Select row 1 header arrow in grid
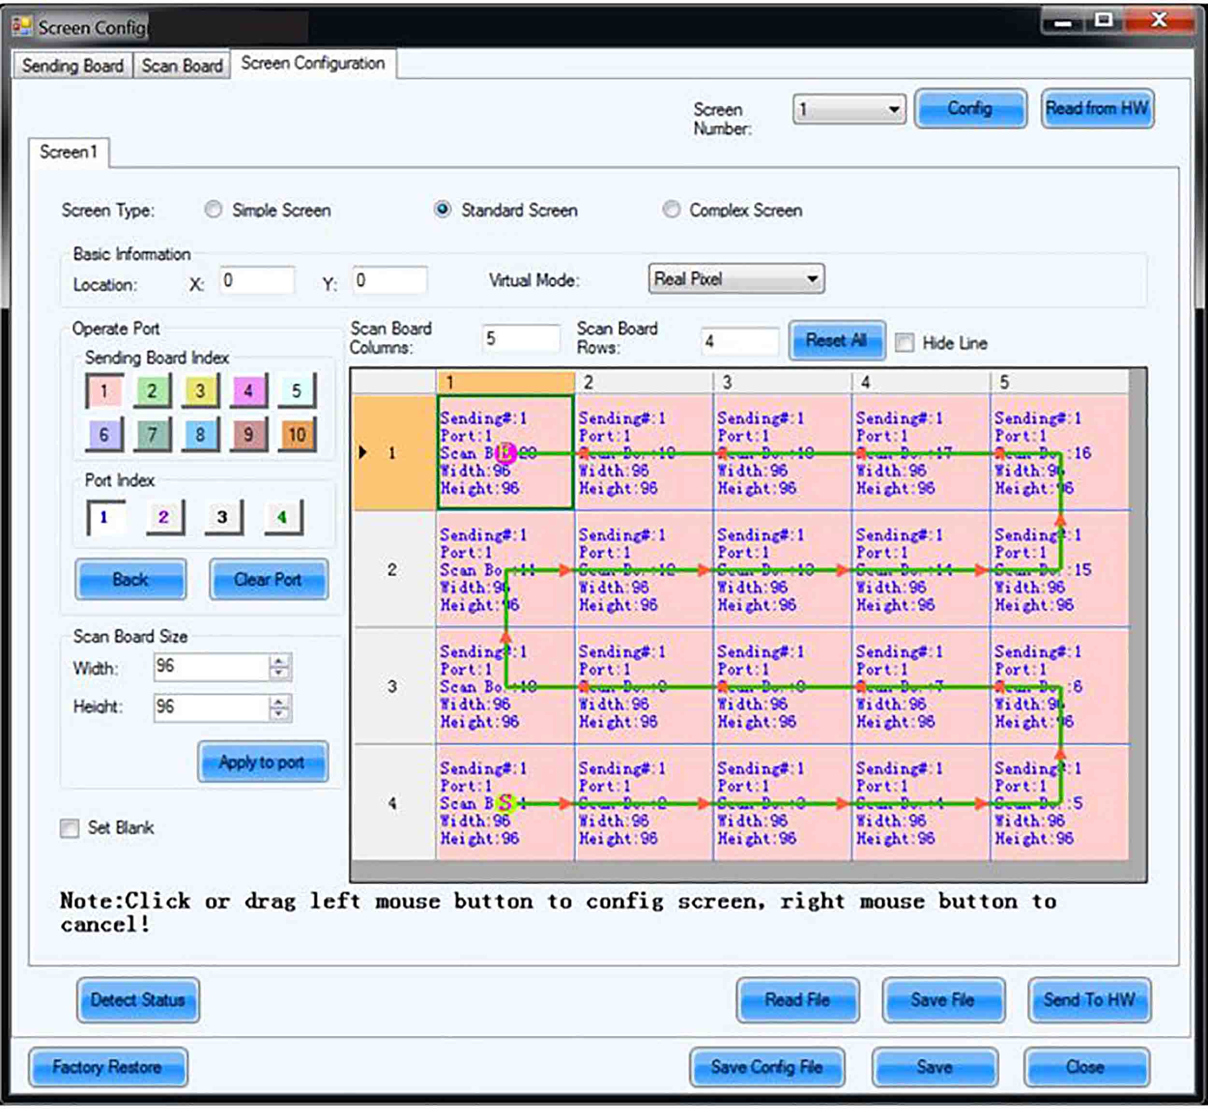Viewport: 1208px width, 1109px height. 362,452
